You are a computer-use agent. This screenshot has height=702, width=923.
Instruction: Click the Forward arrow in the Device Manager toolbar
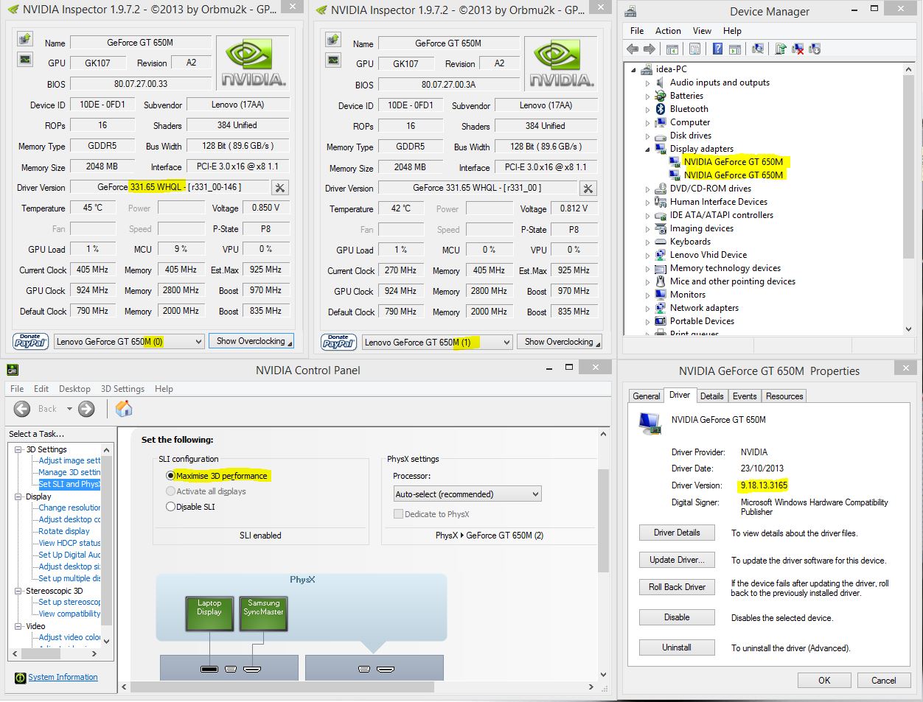point(649,49)
